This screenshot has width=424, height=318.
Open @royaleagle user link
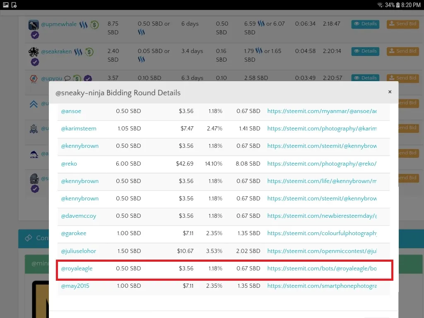(77, 268)
